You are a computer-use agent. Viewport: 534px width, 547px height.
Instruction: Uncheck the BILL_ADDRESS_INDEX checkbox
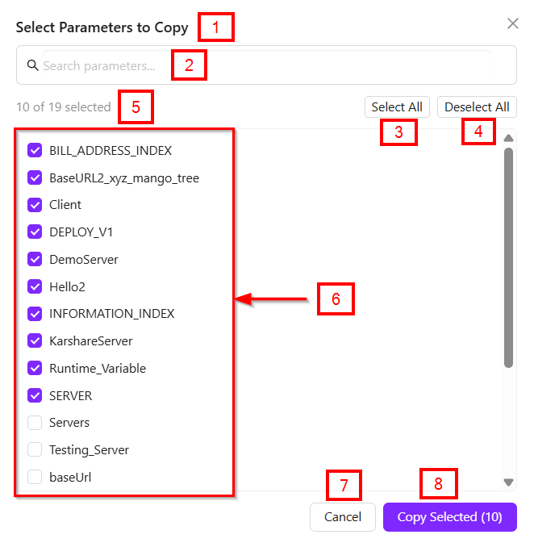coord(35,150)
